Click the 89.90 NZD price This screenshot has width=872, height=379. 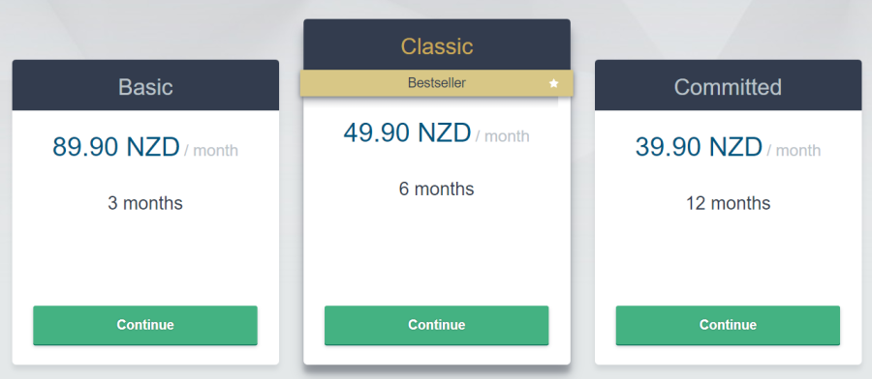click(116, 147)
